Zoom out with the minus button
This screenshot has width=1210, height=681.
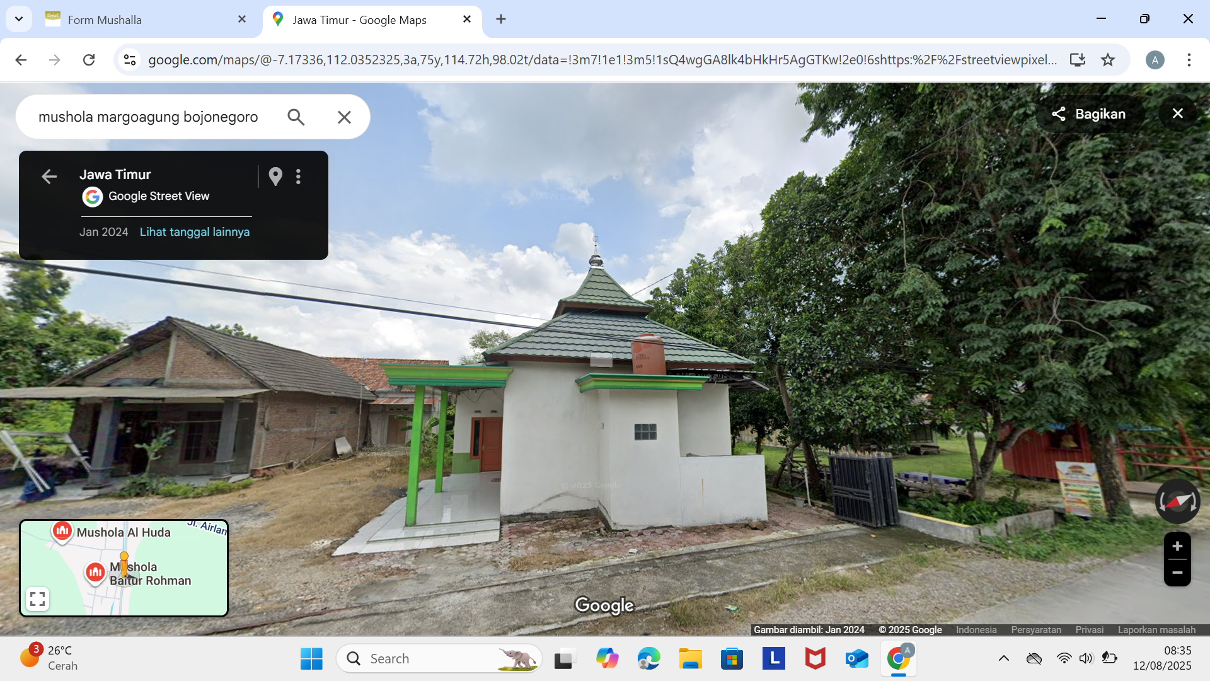click(1177, 573)
